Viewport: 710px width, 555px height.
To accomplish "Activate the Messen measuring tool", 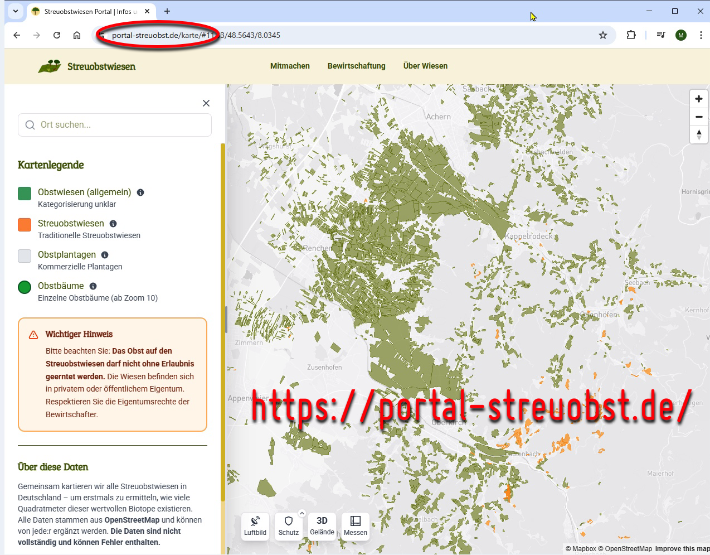I will tap(356, 526).
